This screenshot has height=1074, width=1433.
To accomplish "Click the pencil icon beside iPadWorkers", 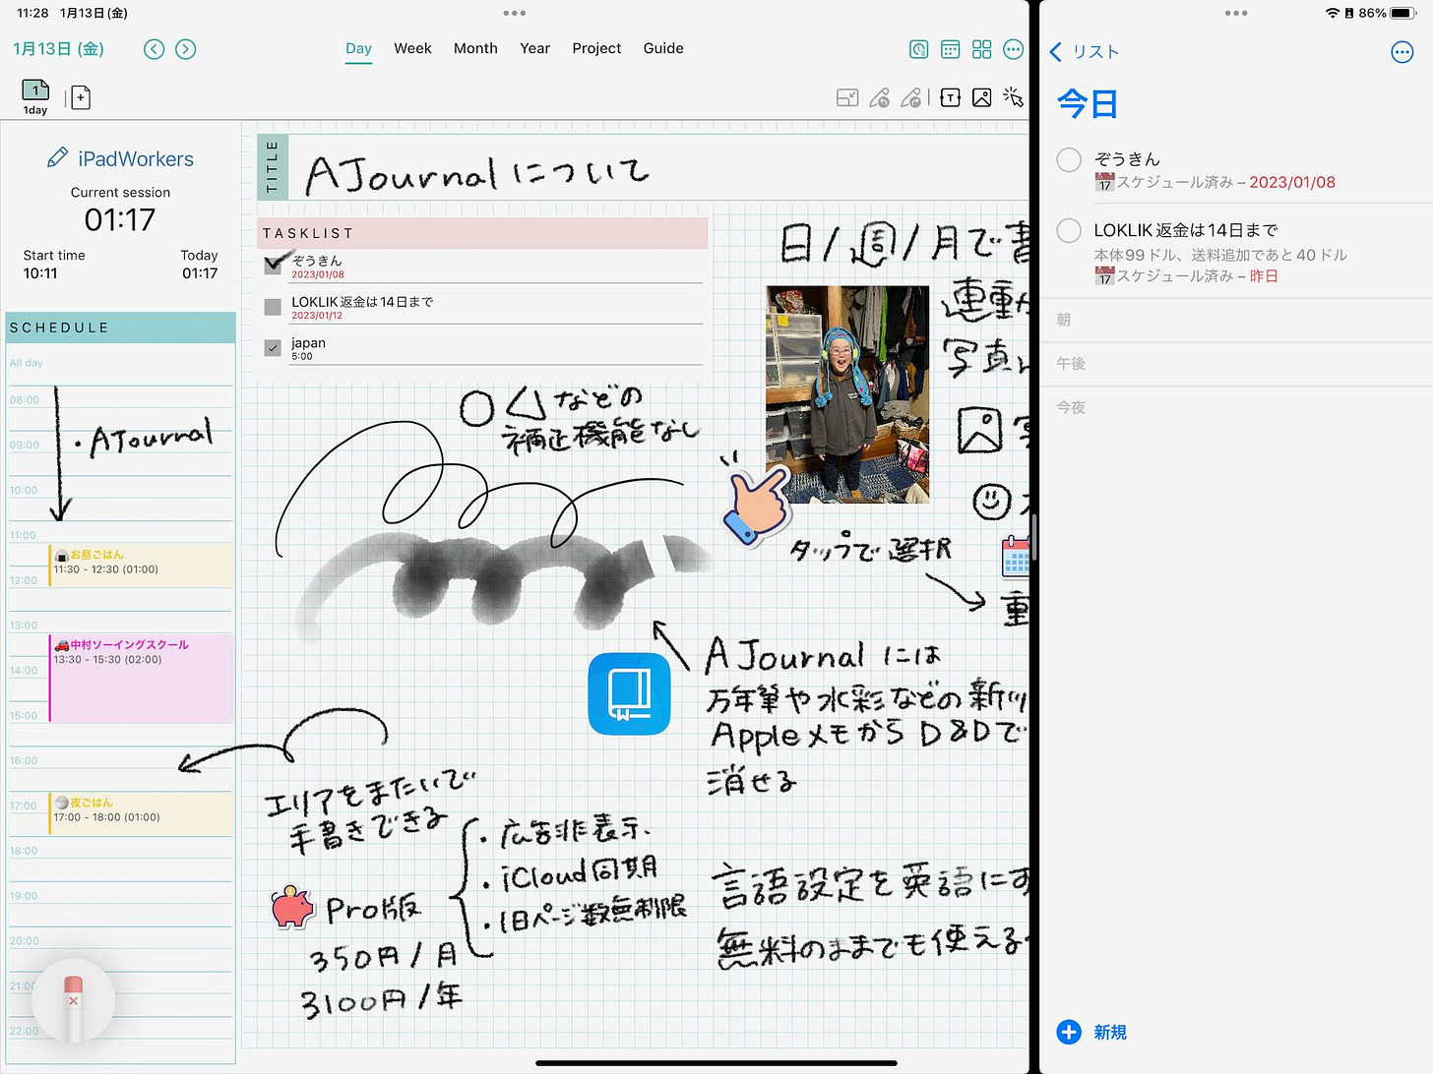I will point(55,157).
